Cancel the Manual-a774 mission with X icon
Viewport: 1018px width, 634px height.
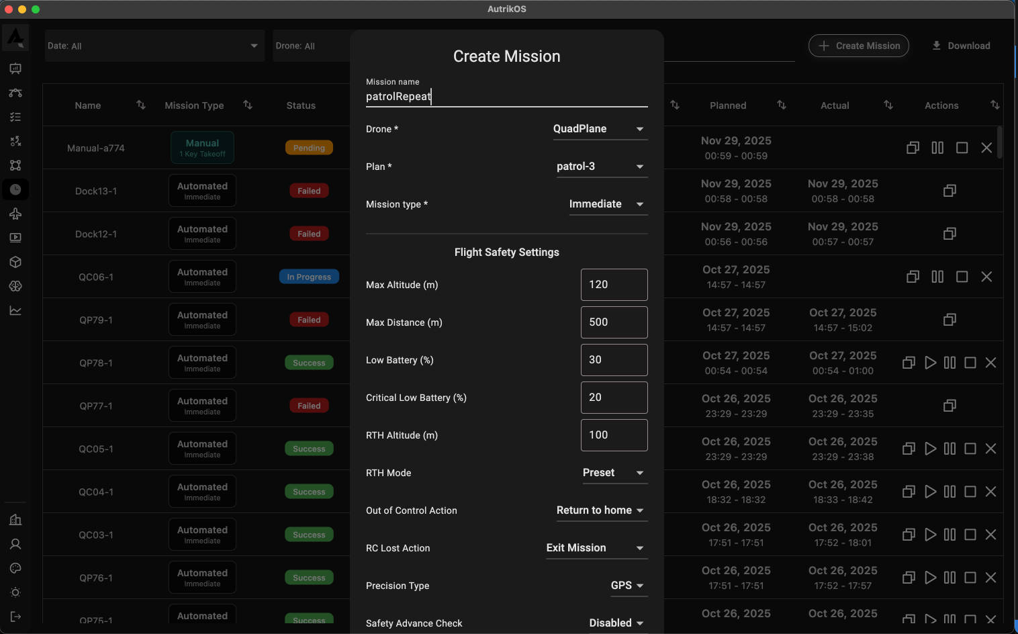click(x=986, y=148)
